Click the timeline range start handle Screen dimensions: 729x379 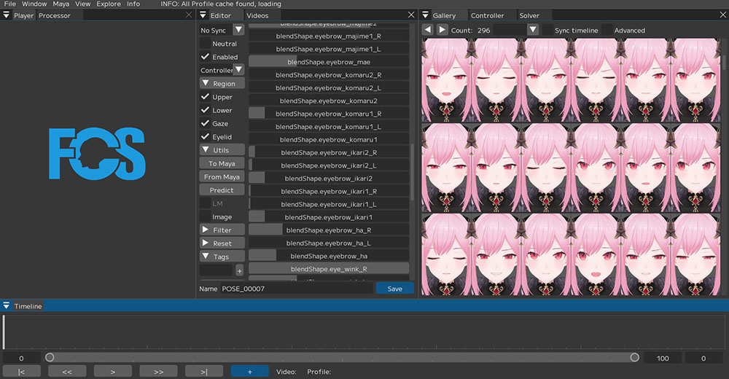[50, 357]
